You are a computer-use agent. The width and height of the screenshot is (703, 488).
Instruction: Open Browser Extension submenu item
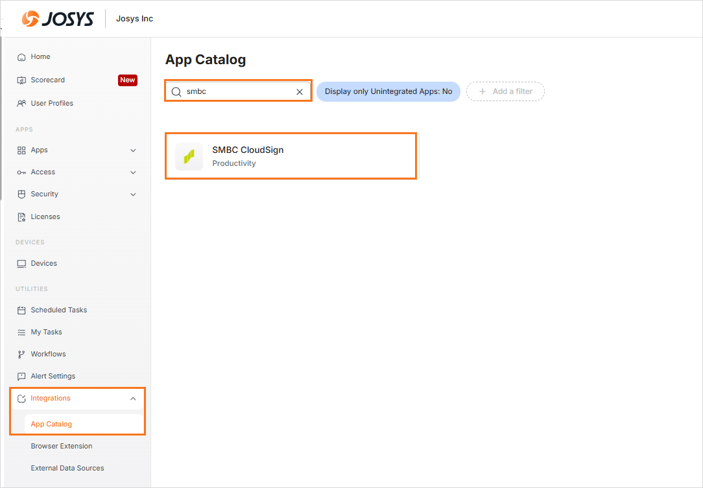point(62,446)
